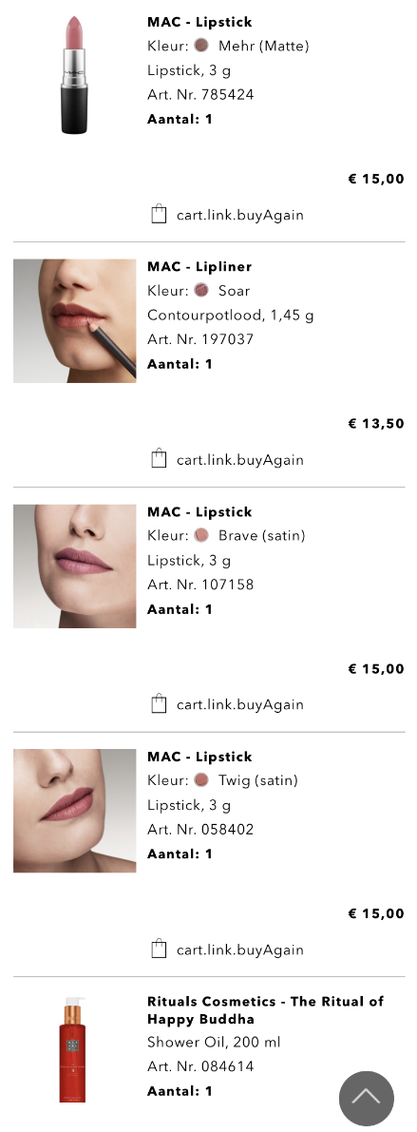The width and height of the screenshot is (417, 1132).
Task: Select the Soar color swatch
Action: click(x=201, y=290)
